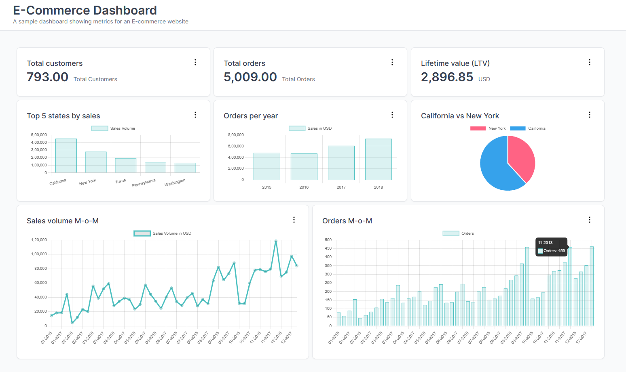Toggle Orders legend in M-o-M chart
The height and width of the screenshot is (372, 626).
[x=458, y=233]
